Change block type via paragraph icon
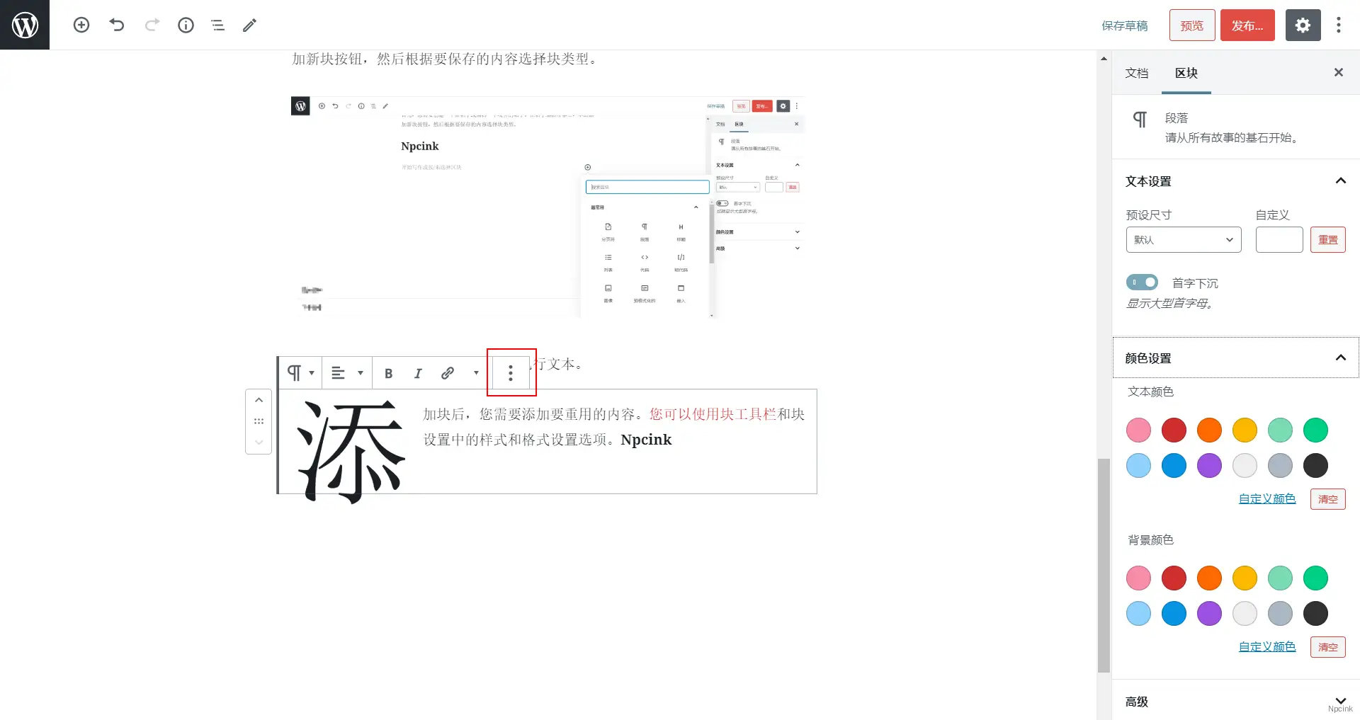The height and width of the screenshot is (720, 1360). [x=300, y=372]
